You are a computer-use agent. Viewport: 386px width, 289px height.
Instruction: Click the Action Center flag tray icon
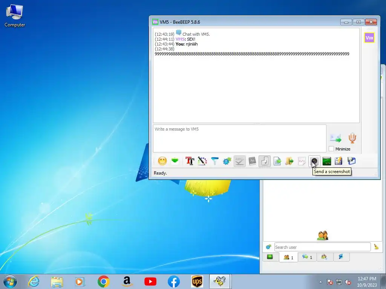[330, 282]
